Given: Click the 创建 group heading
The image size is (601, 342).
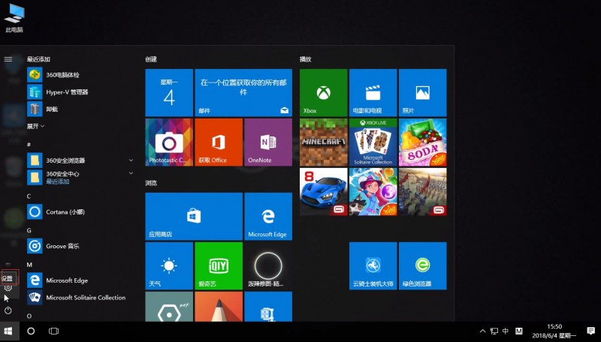Looking at the screenshot, I should point(151,59).
